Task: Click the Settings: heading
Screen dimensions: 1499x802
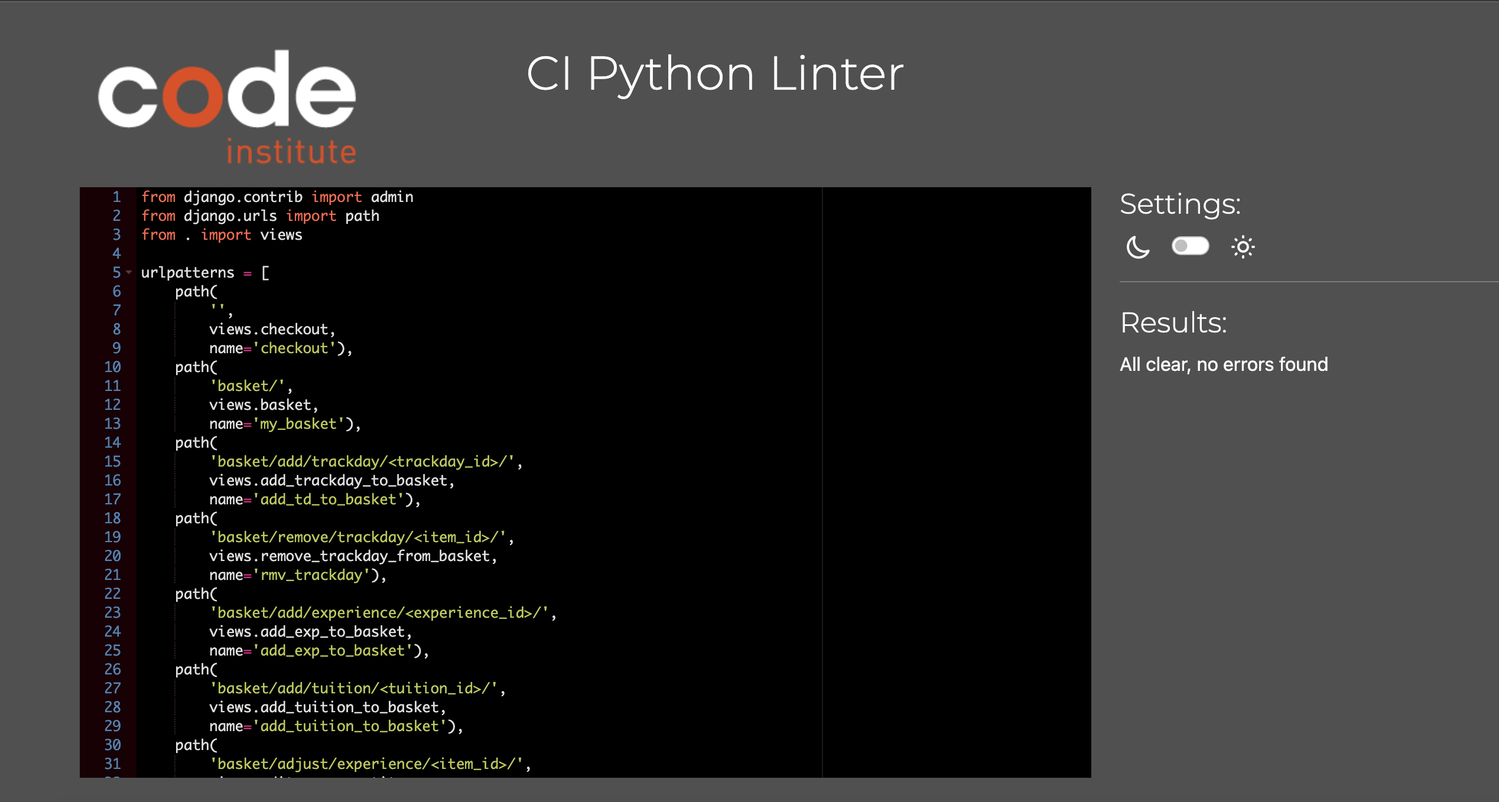Action: (x=1180, y=204)
